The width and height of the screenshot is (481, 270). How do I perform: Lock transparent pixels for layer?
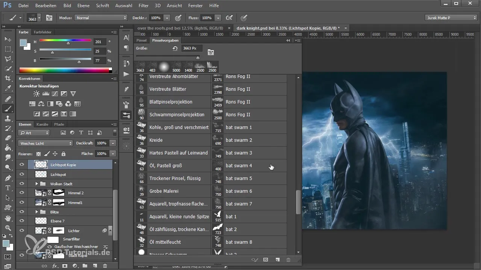click(38, 154)
